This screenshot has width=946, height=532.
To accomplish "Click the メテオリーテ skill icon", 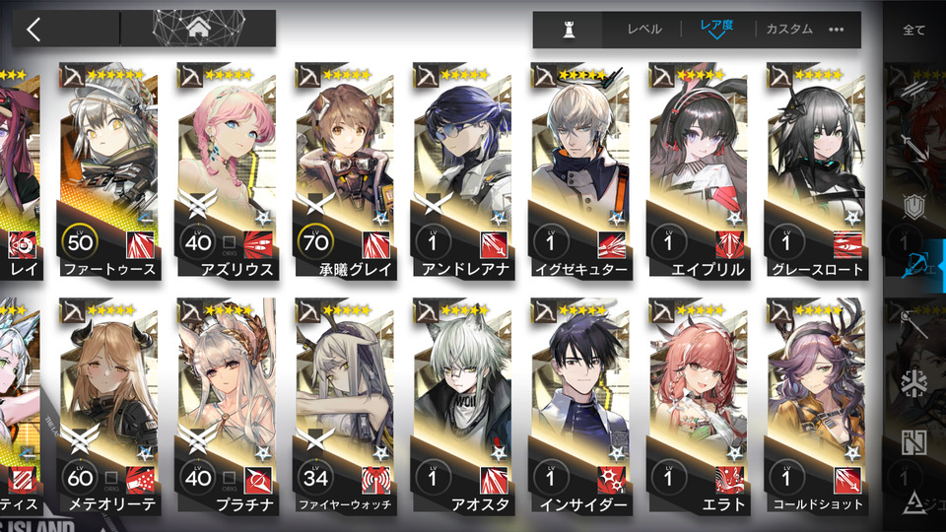I will tap(140, 480).
